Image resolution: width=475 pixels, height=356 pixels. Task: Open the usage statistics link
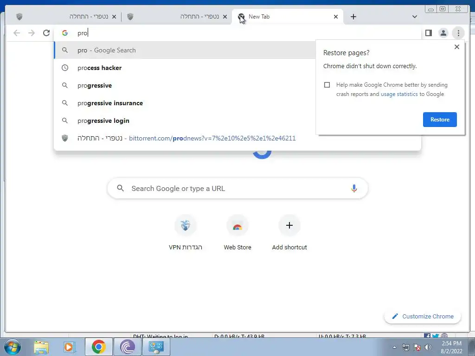click(399, 94)
